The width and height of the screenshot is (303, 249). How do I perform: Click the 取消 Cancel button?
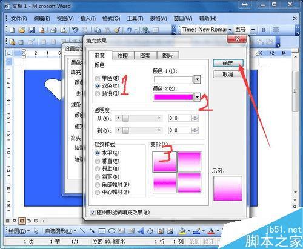tap(228, 75)
